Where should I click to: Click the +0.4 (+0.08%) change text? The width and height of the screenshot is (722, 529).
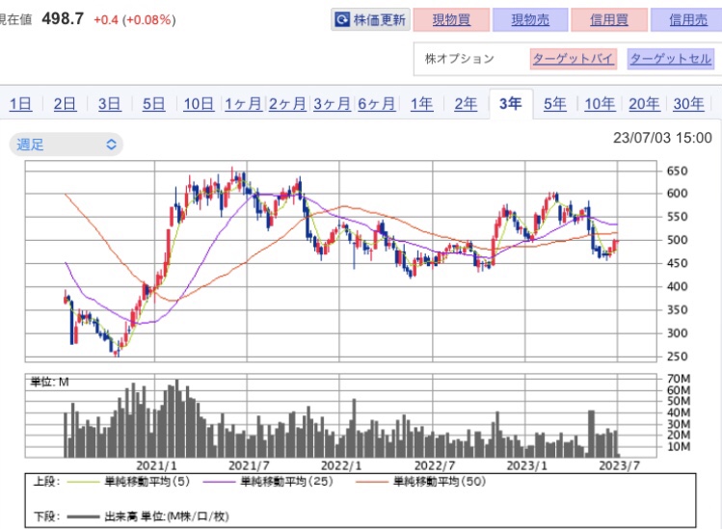(x=134, y=20)
